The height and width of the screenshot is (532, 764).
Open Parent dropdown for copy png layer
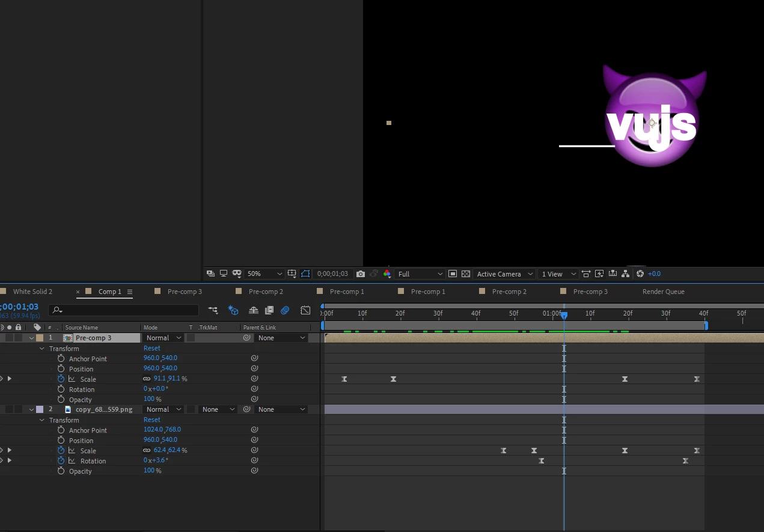tap(281, 409)
